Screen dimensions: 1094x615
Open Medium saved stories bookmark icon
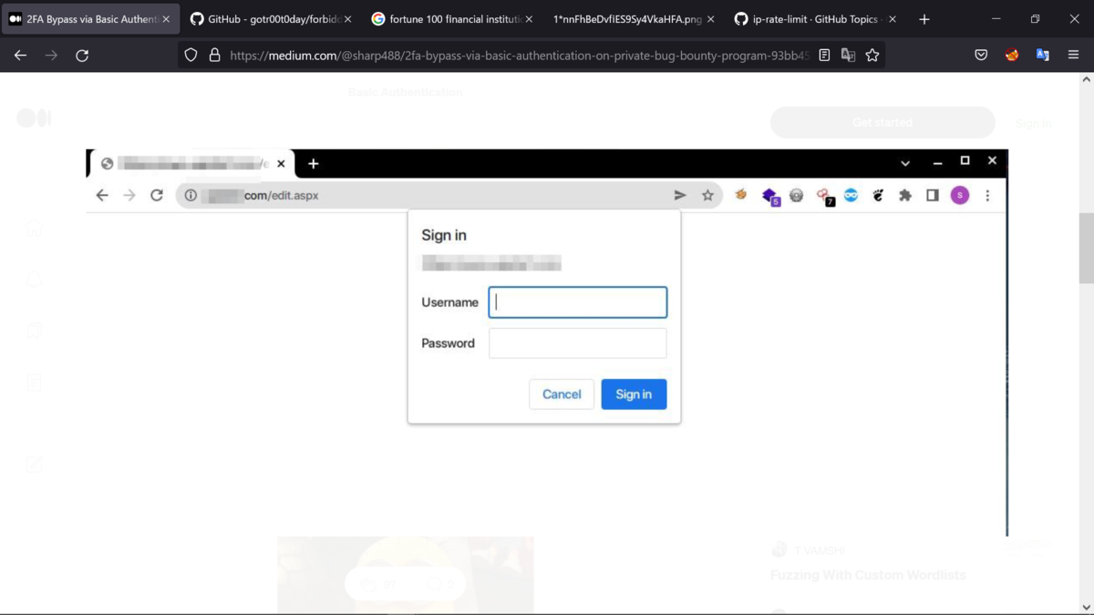click(x=34, y=331)
